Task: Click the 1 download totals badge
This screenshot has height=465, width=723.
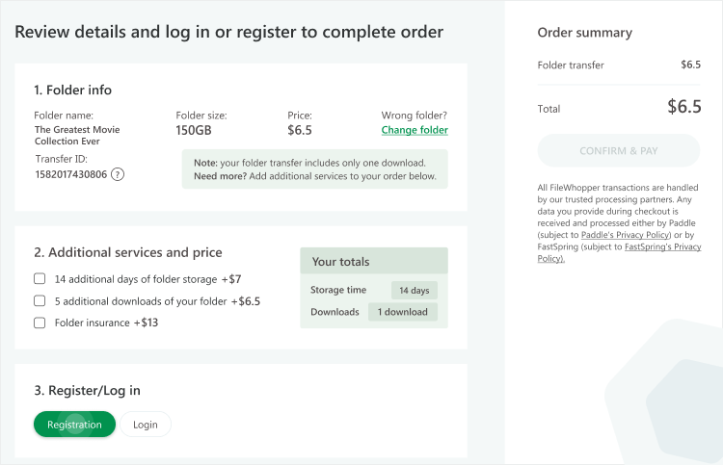Action: pos(403,312)
